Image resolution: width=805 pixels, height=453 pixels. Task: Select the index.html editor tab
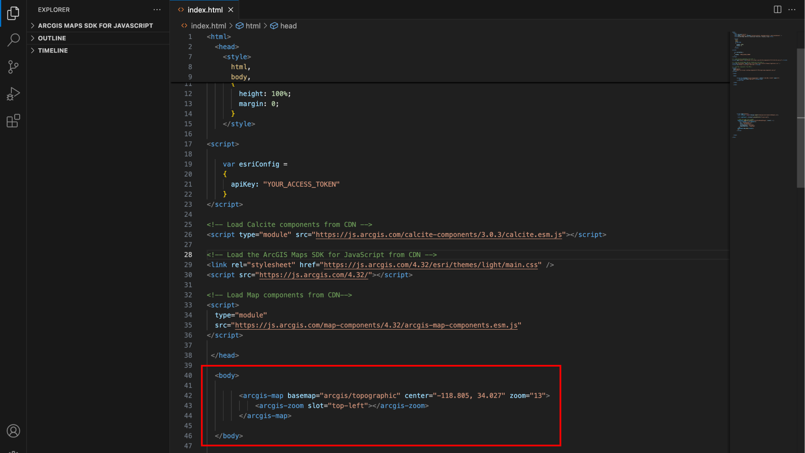(205, 10)
